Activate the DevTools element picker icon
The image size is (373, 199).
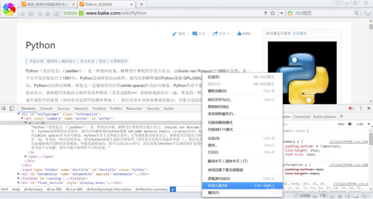[4, 109]
